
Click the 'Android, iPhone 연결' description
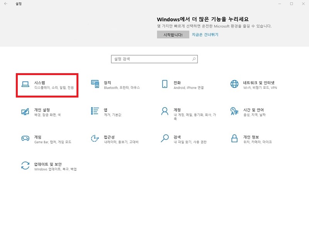pyautogui.click(x=188, y=87)
